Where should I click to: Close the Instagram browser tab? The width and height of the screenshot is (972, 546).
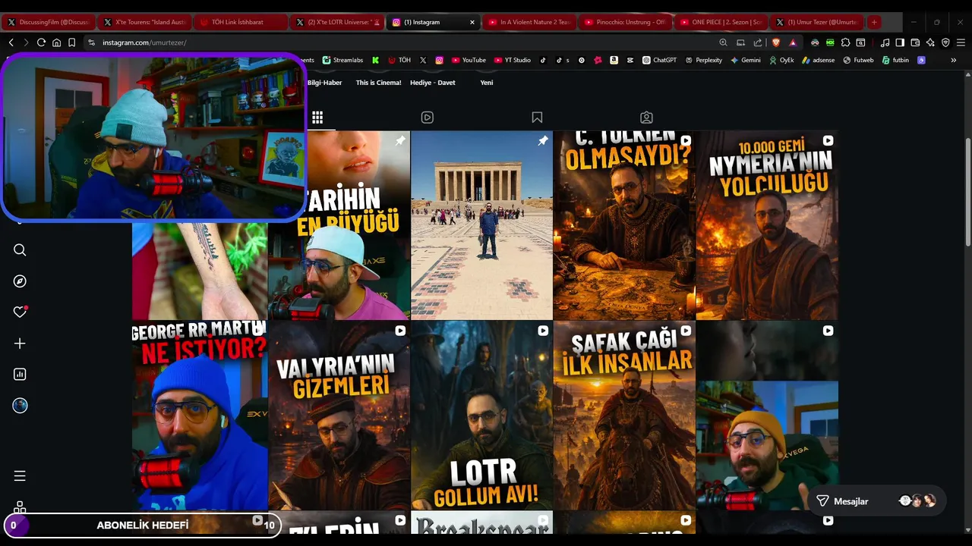tap(472, 22)
